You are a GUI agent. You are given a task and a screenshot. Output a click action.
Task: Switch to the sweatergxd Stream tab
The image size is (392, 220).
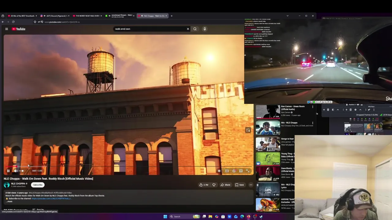(x=120, y=16)
